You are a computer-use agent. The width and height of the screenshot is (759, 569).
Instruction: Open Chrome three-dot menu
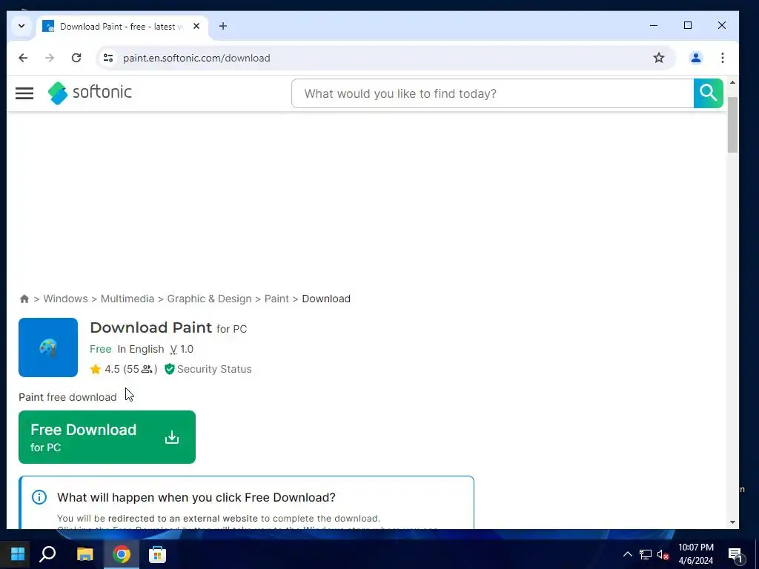[722, 58]
